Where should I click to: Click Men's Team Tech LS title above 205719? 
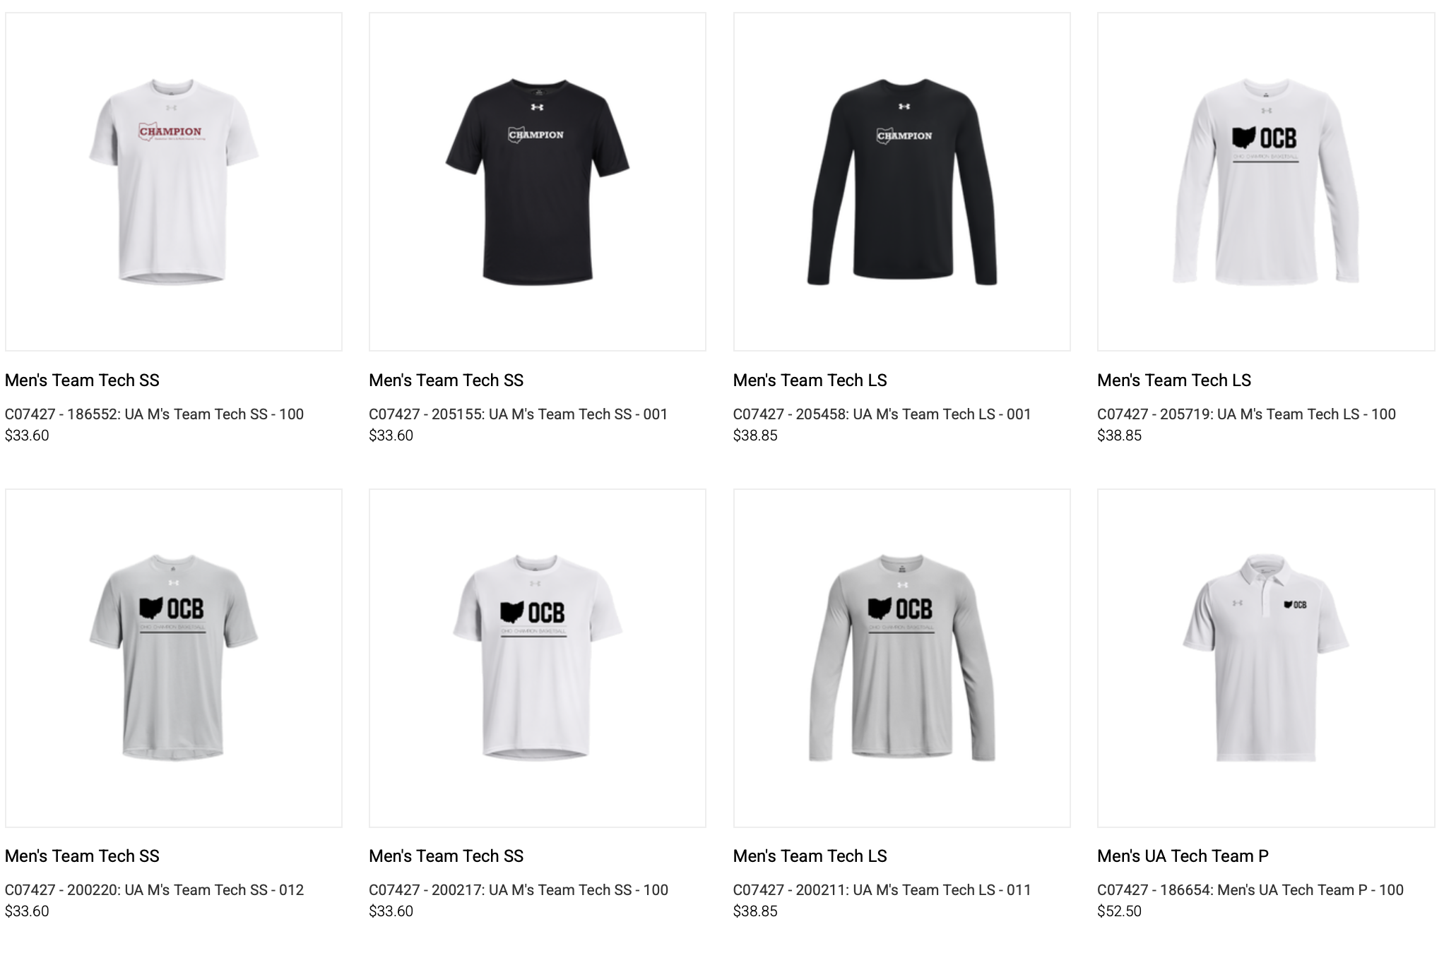(1174, 380)
